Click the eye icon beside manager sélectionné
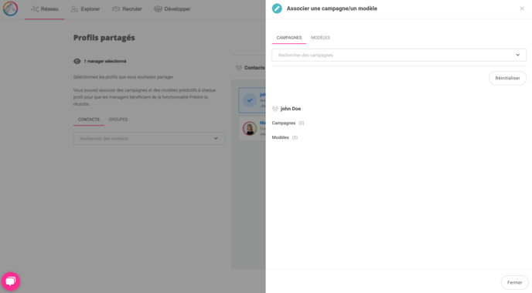This screenshot has width=532, height=293. [77, 61]
